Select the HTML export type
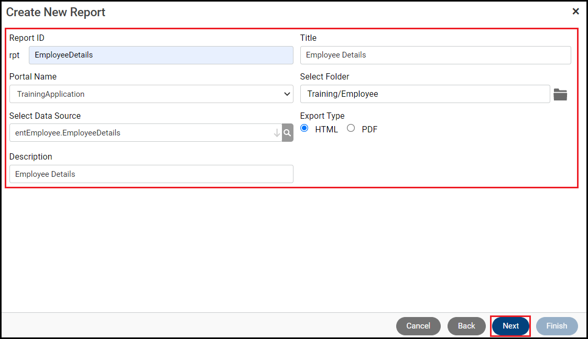 [x=304, y=128]
